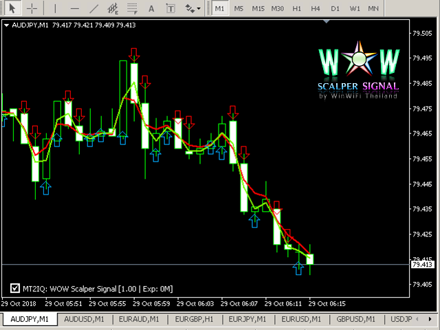
Task: Switch to H1 timeframe
Action: tap(296, 8)
